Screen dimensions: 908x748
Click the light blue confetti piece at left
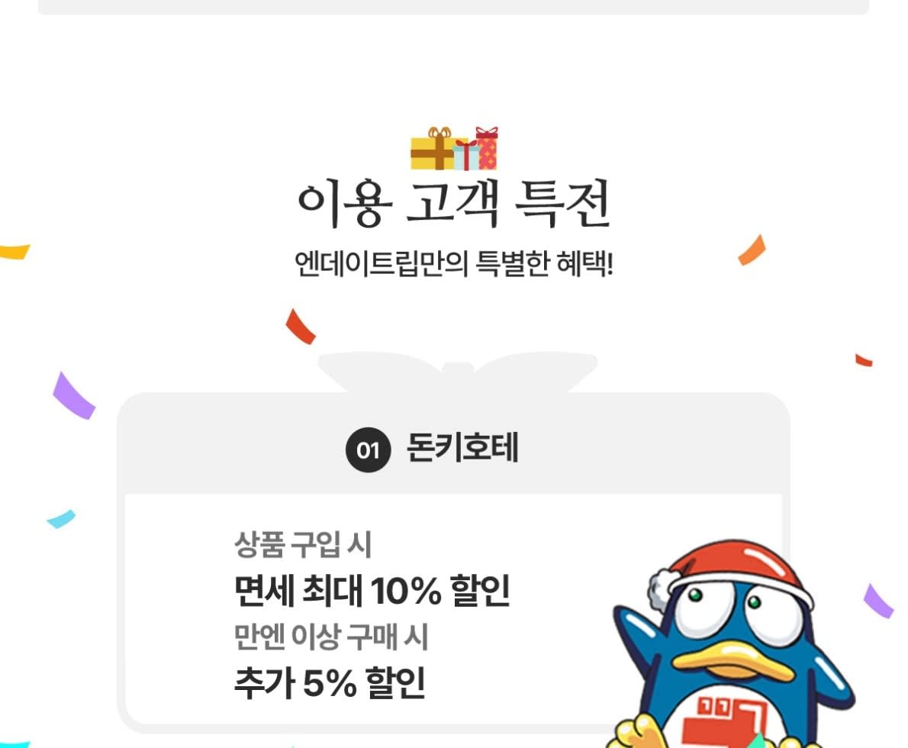click(x=61, y=518)
